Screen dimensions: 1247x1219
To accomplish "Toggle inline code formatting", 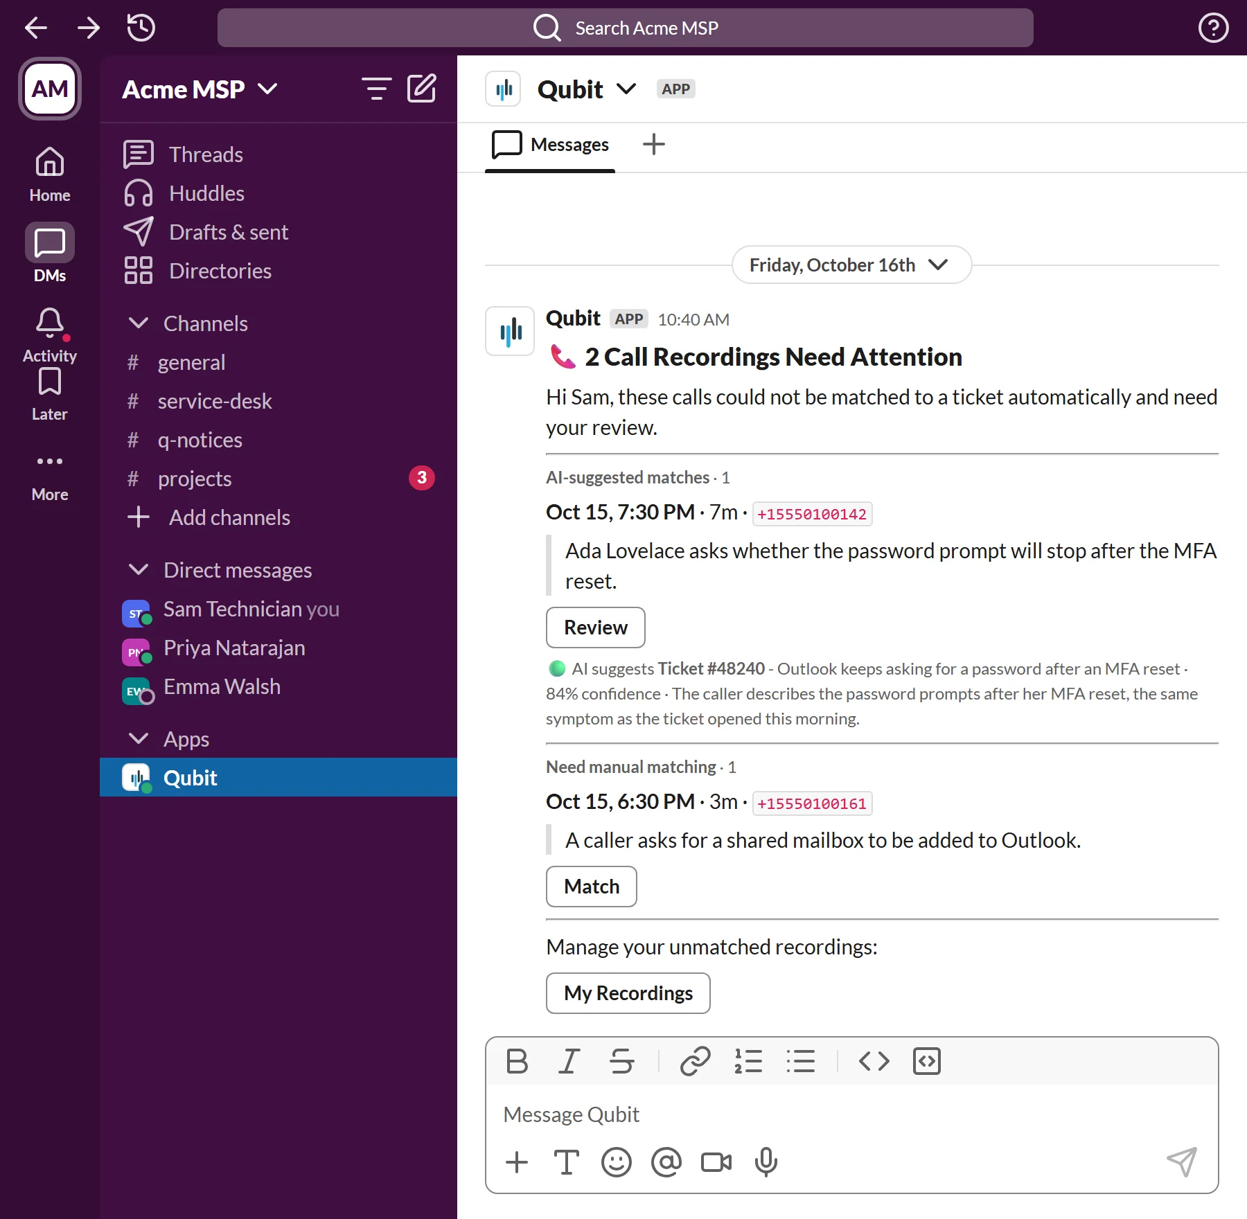I will tap(874, 1061).
